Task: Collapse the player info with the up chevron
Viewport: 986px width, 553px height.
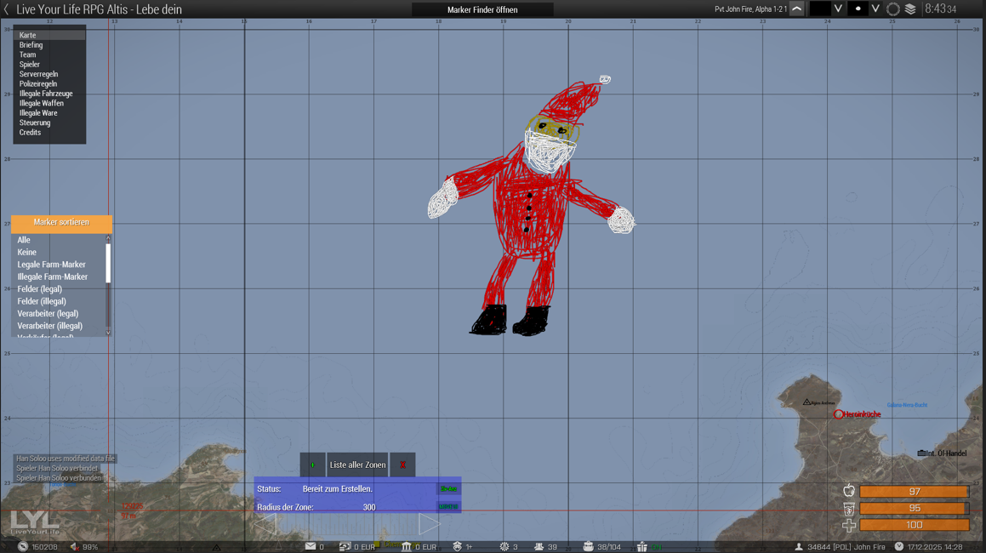Action: tap(797, 9)
